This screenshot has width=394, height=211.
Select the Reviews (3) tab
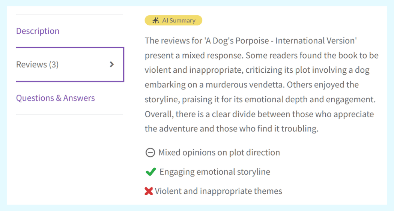[38, 64]
